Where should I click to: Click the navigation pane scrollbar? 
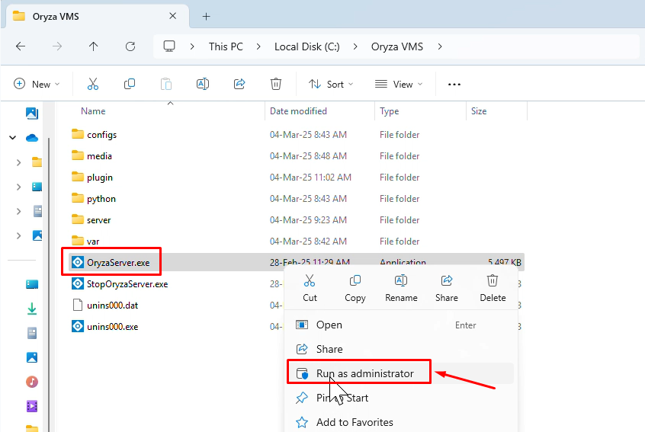tap(49, 283)
